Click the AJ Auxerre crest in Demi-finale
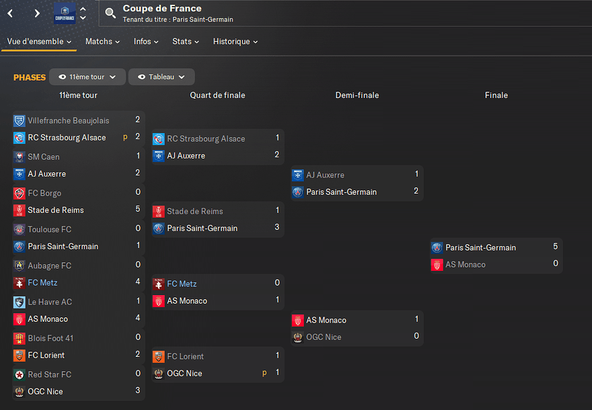This screenshot has width=592, height=410. (x=297, y=175)
